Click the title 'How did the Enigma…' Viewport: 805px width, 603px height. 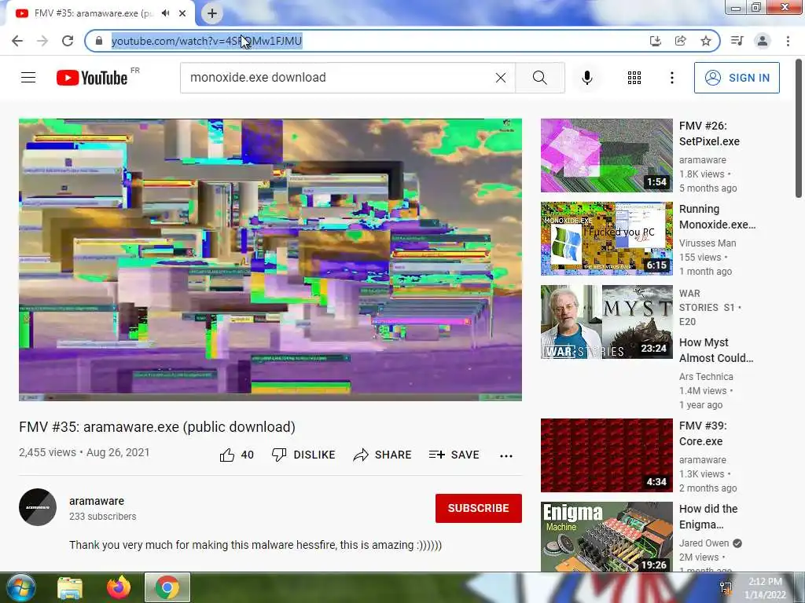click(708, 517)
